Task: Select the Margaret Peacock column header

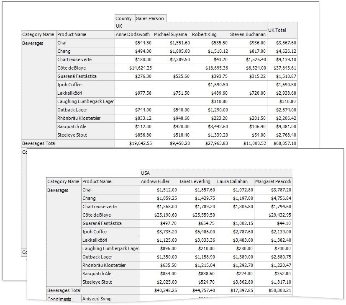Action: pos(273,182)
